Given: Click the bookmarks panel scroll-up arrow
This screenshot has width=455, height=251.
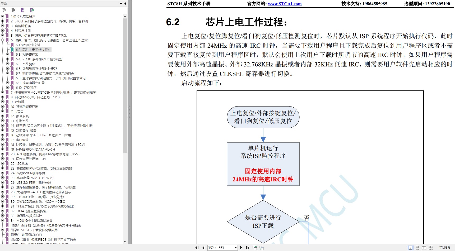Looking at the screenshot, I should [x=125, y=16].
